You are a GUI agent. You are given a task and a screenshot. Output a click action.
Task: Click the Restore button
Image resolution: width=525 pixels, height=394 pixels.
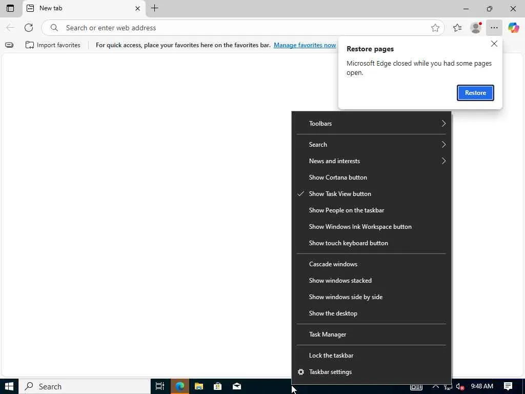click(x=475, y=93)
